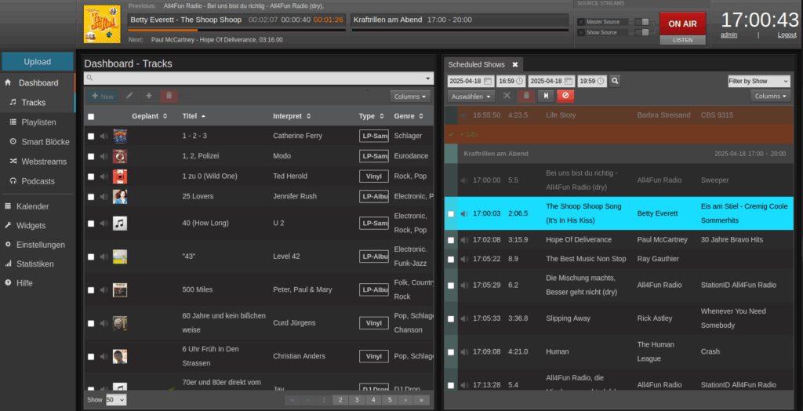Open the Auswählen dropdown
Image resolution: width=803 pixels, height=411 pixels.
(x=471, y=96)
